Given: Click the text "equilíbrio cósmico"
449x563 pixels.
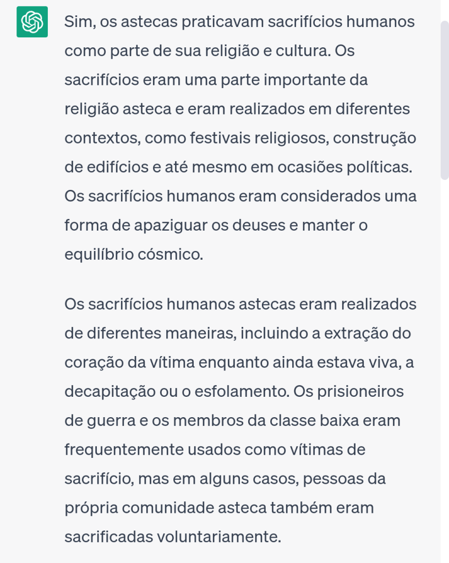Looking at the screenshot, I should [x=134, y=254].
